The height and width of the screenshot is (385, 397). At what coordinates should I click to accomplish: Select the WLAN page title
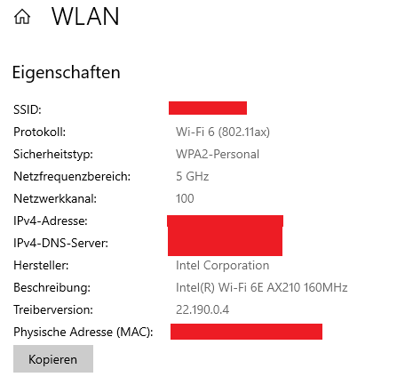[x=85, y=17]
